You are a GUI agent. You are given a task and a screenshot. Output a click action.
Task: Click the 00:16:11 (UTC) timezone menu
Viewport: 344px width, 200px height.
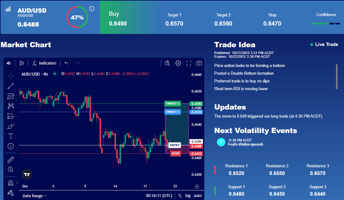159,196
